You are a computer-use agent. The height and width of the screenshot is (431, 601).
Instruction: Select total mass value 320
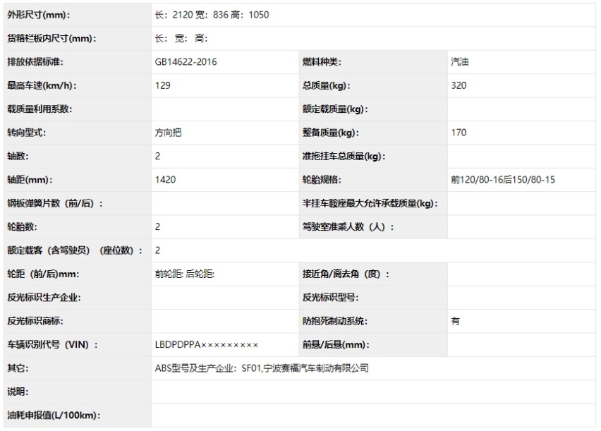[x=459, y=85]
